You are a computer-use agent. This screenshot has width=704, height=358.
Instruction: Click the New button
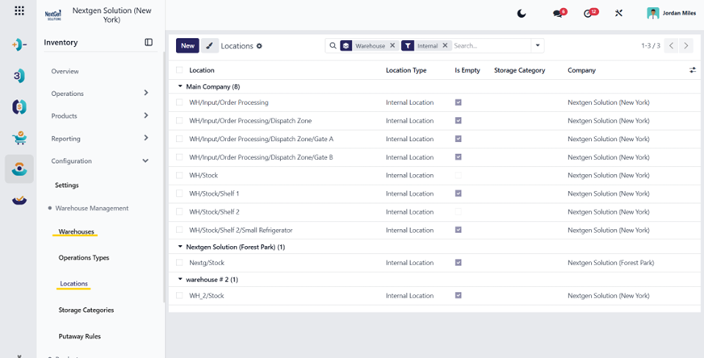(x=187, y=46)
